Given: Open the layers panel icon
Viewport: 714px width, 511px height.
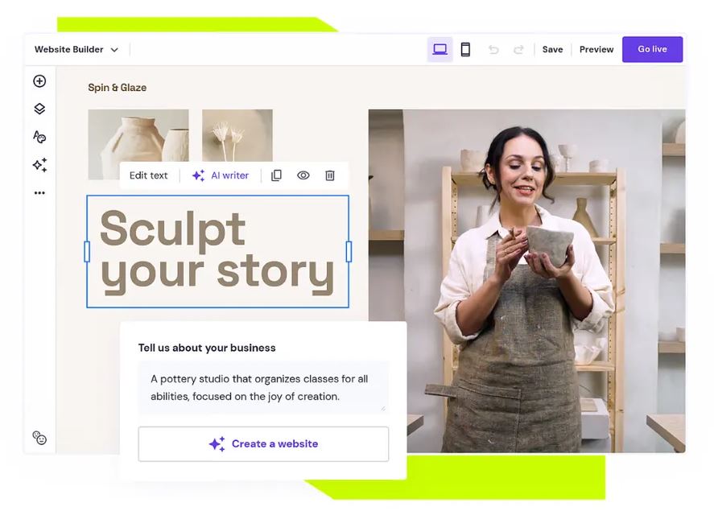Looking at the screenshot, I should point(39,109).
